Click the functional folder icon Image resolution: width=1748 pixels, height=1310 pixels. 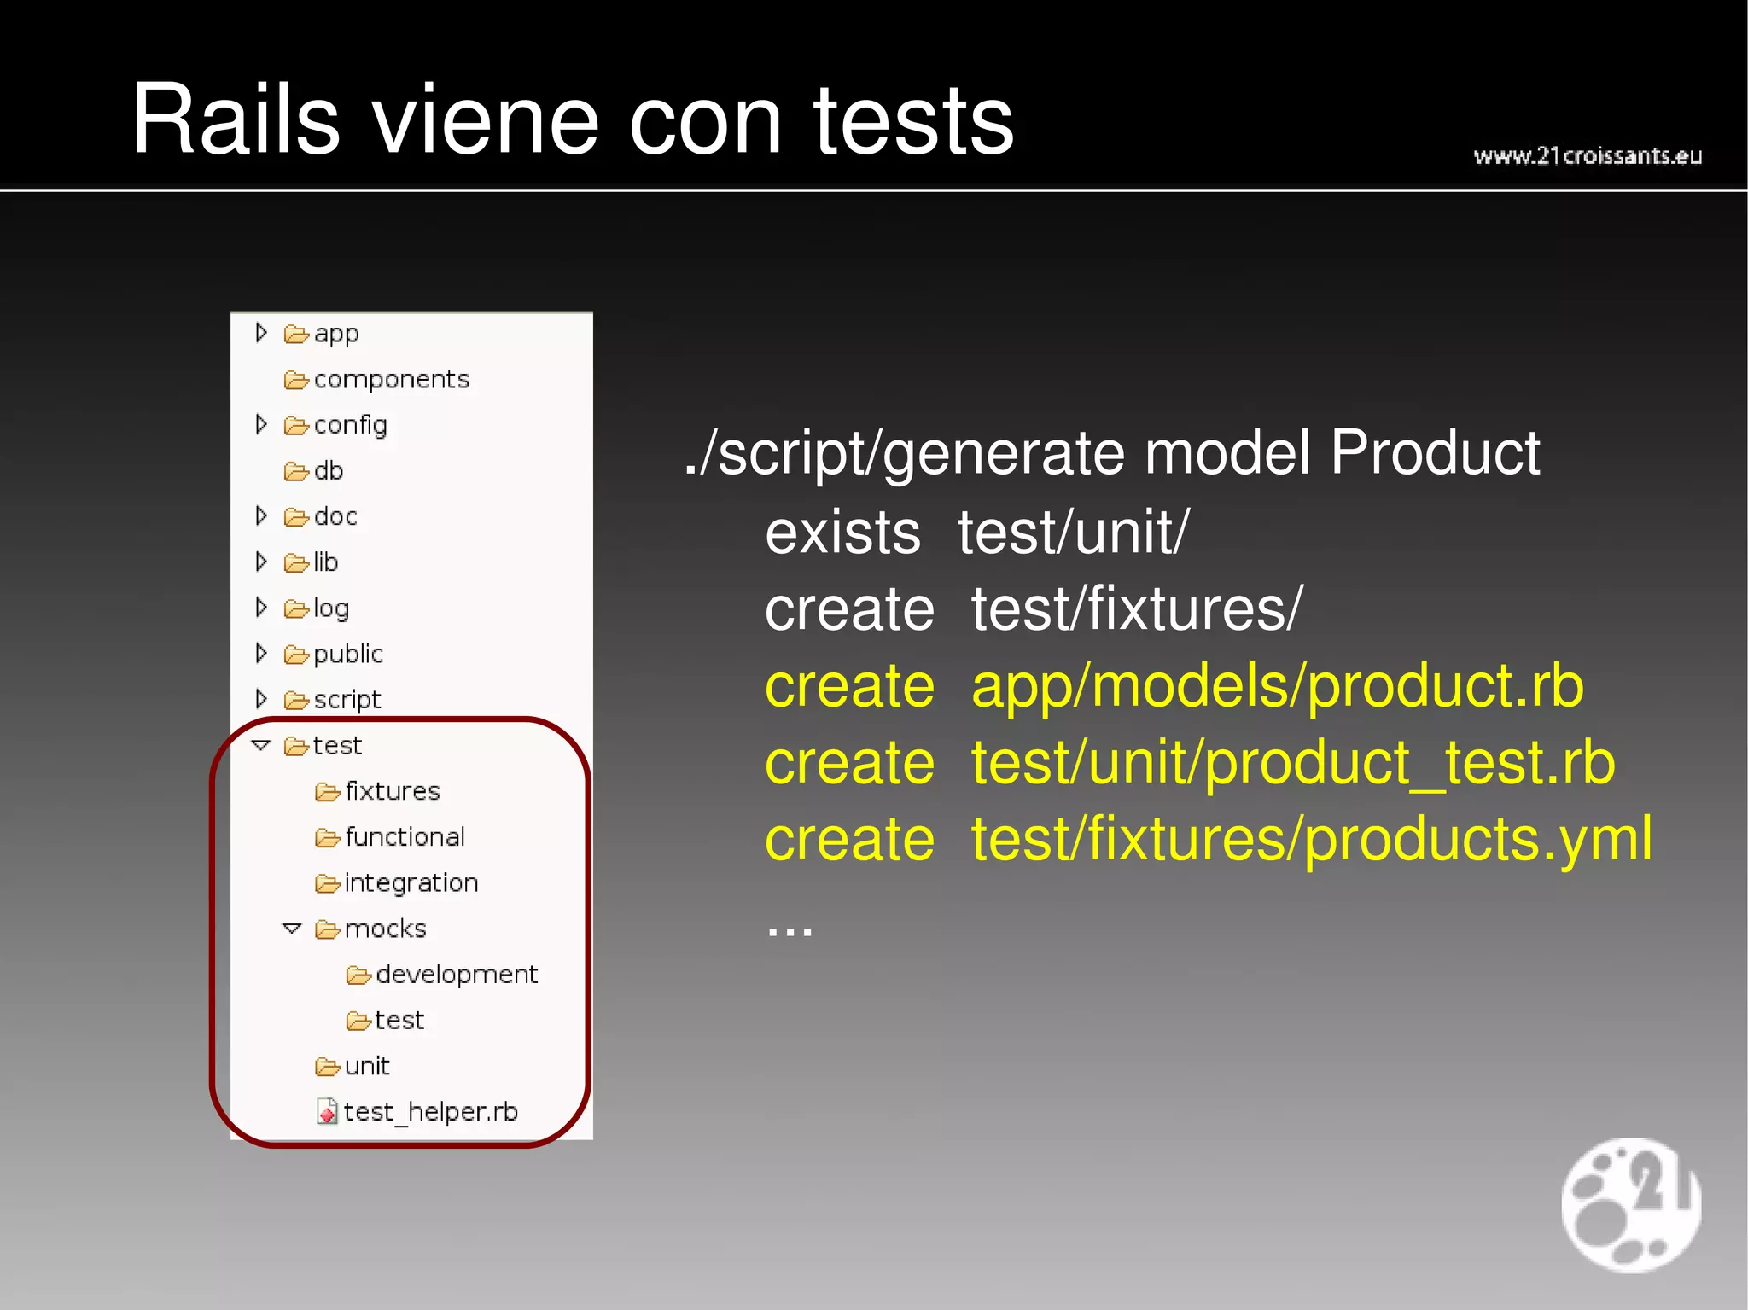coord(328,838)
